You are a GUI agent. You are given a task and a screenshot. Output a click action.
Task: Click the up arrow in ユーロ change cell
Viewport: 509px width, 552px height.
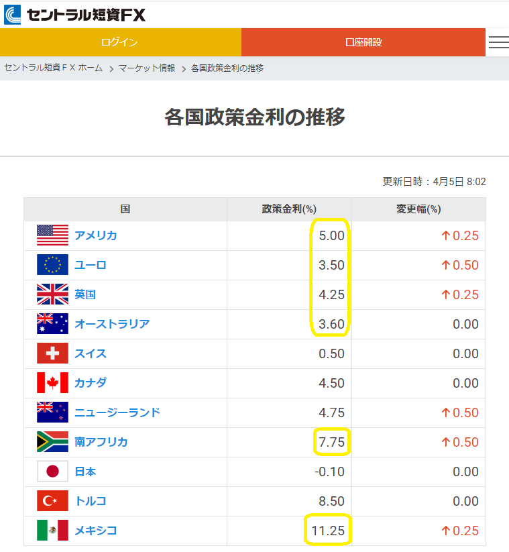(446, 265)
